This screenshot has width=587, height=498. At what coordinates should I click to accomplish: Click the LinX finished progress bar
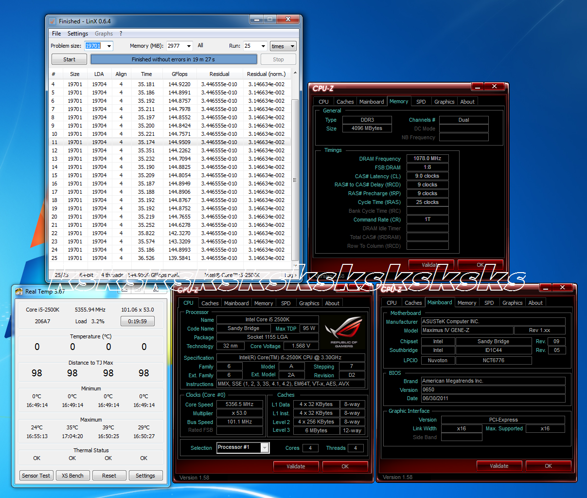(x=174, y=59)
